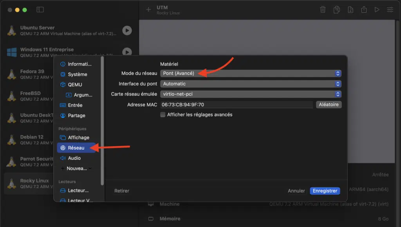The width and height of the screenshot is (401, 227).
Task: Select the Ubuntu Desktop virtual machine
Action: tap(29, 118)
